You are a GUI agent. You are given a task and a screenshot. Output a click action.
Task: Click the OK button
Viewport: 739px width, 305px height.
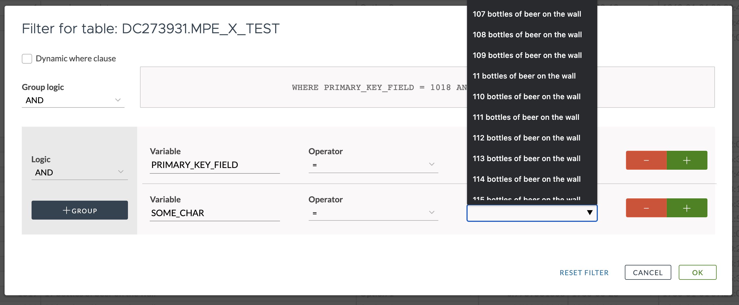coord(698,272)
